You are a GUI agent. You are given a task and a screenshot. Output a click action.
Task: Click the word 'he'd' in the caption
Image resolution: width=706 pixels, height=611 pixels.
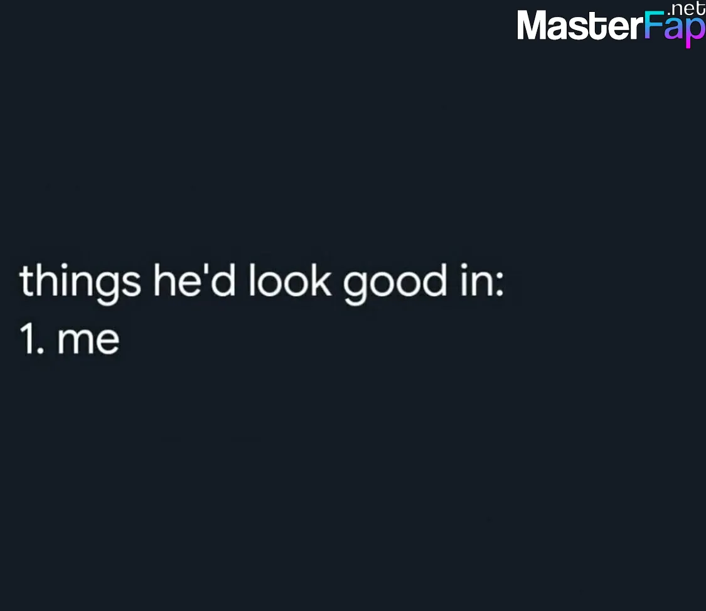[194, 280]
